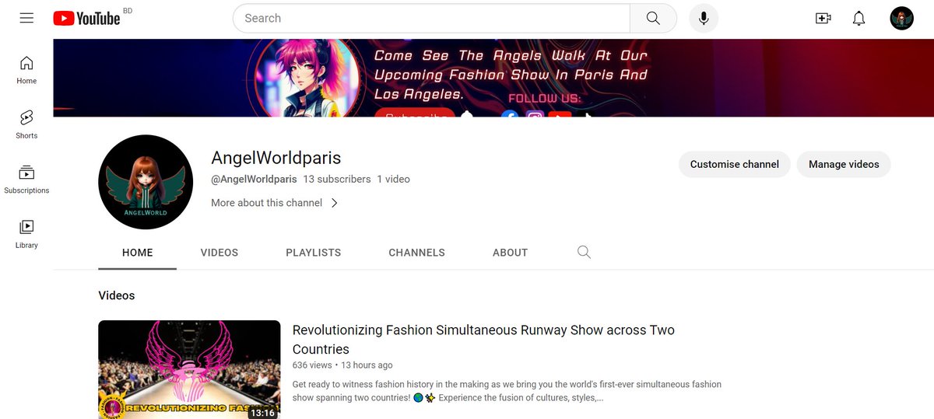Go to Home in the sidebar
The image size is (934, 419).
[26, 70]
